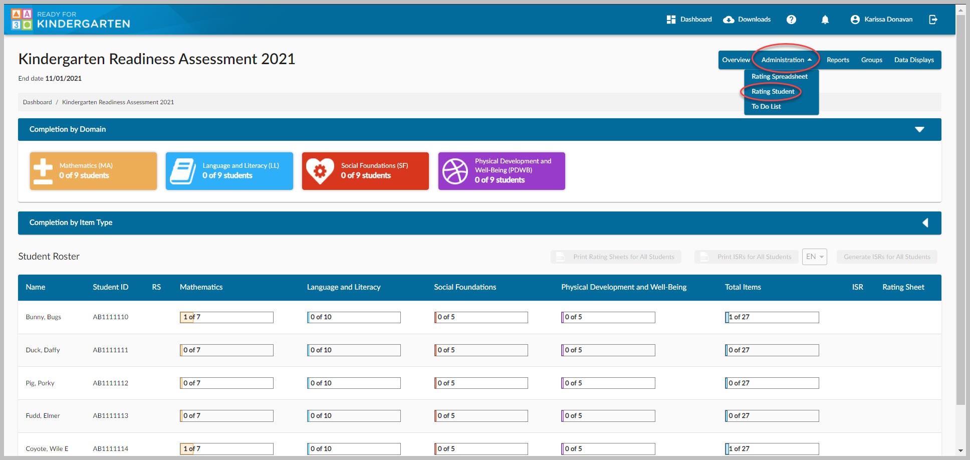Open the Downloads cloud icon
Image resolution: width=970 pixels, height=460 pixels.
pyautogui.click(x=729, y=20)
